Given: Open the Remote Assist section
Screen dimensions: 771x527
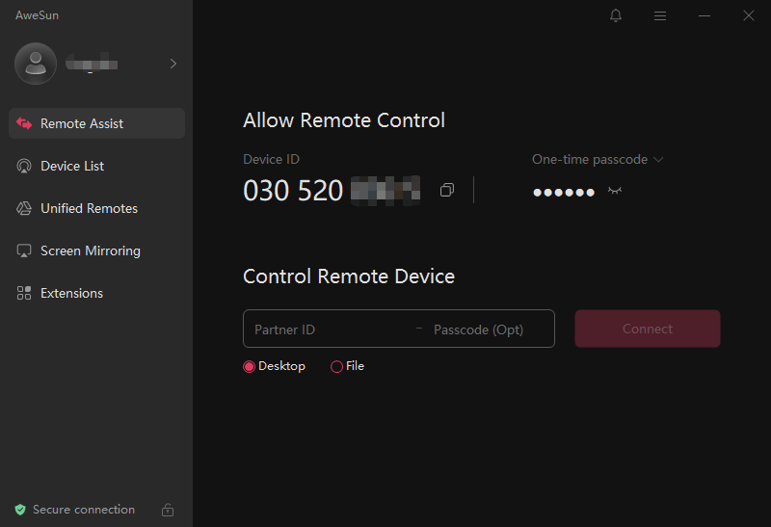Looking at the screenshot, I should (x=97, y=123).
